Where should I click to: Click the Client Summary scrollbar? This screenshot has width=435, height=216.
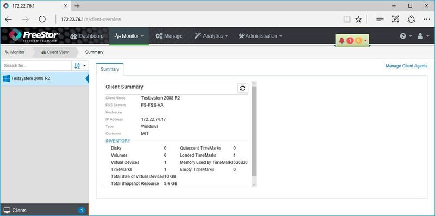254,131
